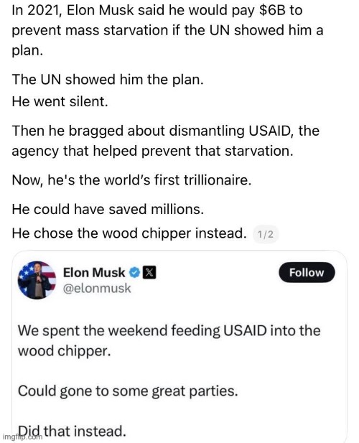This screenshot has height=443, width=359.
Task: Click the 'He went silent.' line
Action: 60,101
